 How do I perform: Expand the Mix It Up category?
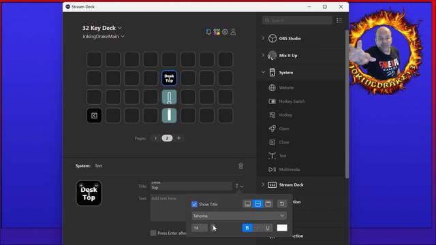click(x=263, y=55)
